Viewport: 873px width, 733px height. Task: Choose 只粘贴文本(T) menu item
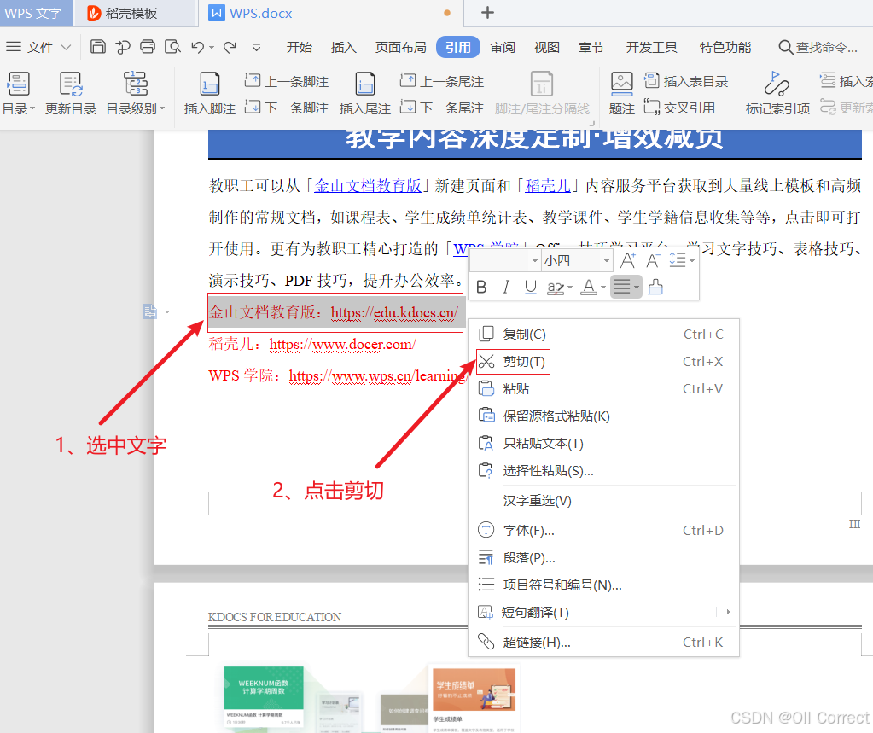click(x=603, y=443)
